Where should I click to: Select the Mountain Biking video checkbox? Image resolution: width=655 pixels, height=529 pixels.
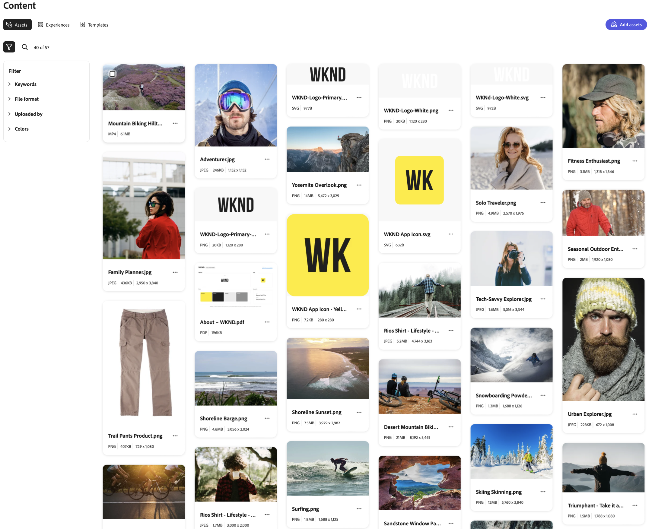click(113, 74)
